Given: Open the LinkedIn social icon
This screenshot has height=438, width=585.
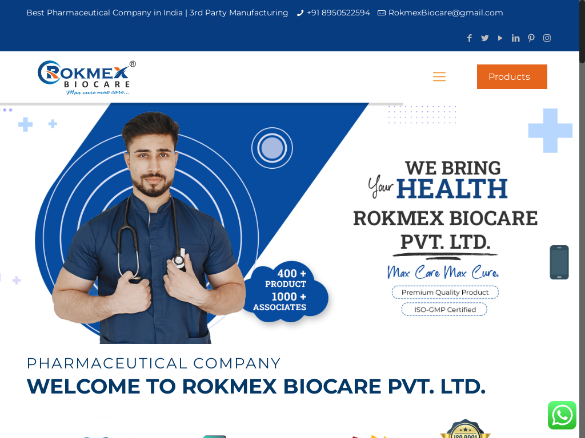Looking at the screenshot, I should pos(516,38).
